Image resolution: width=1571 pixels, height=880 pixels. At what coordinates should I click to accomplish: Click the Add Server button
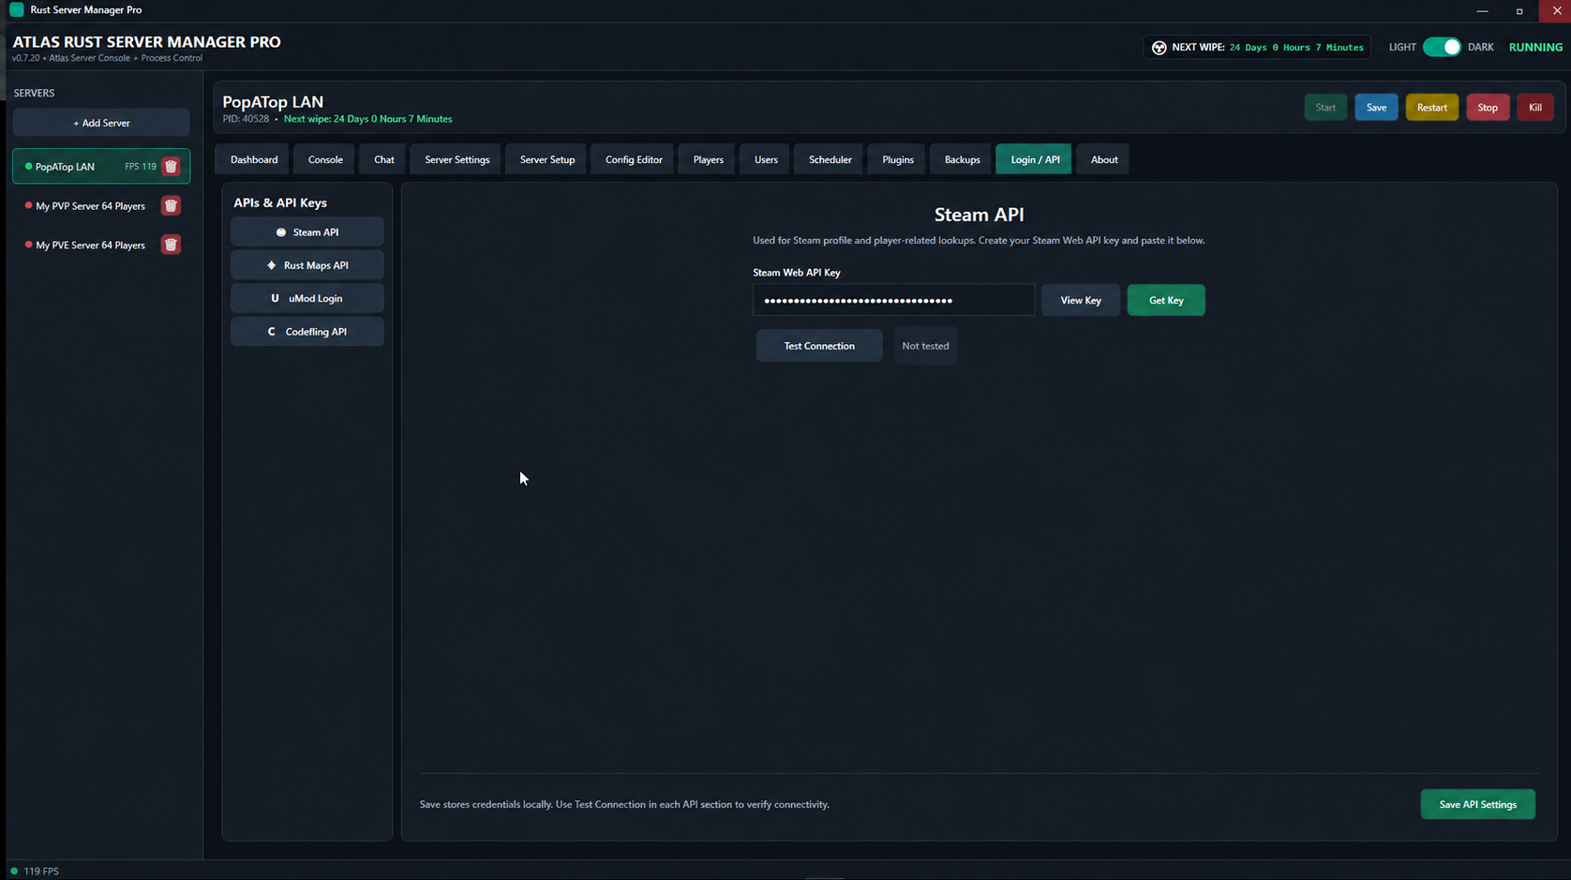point(101,123)
